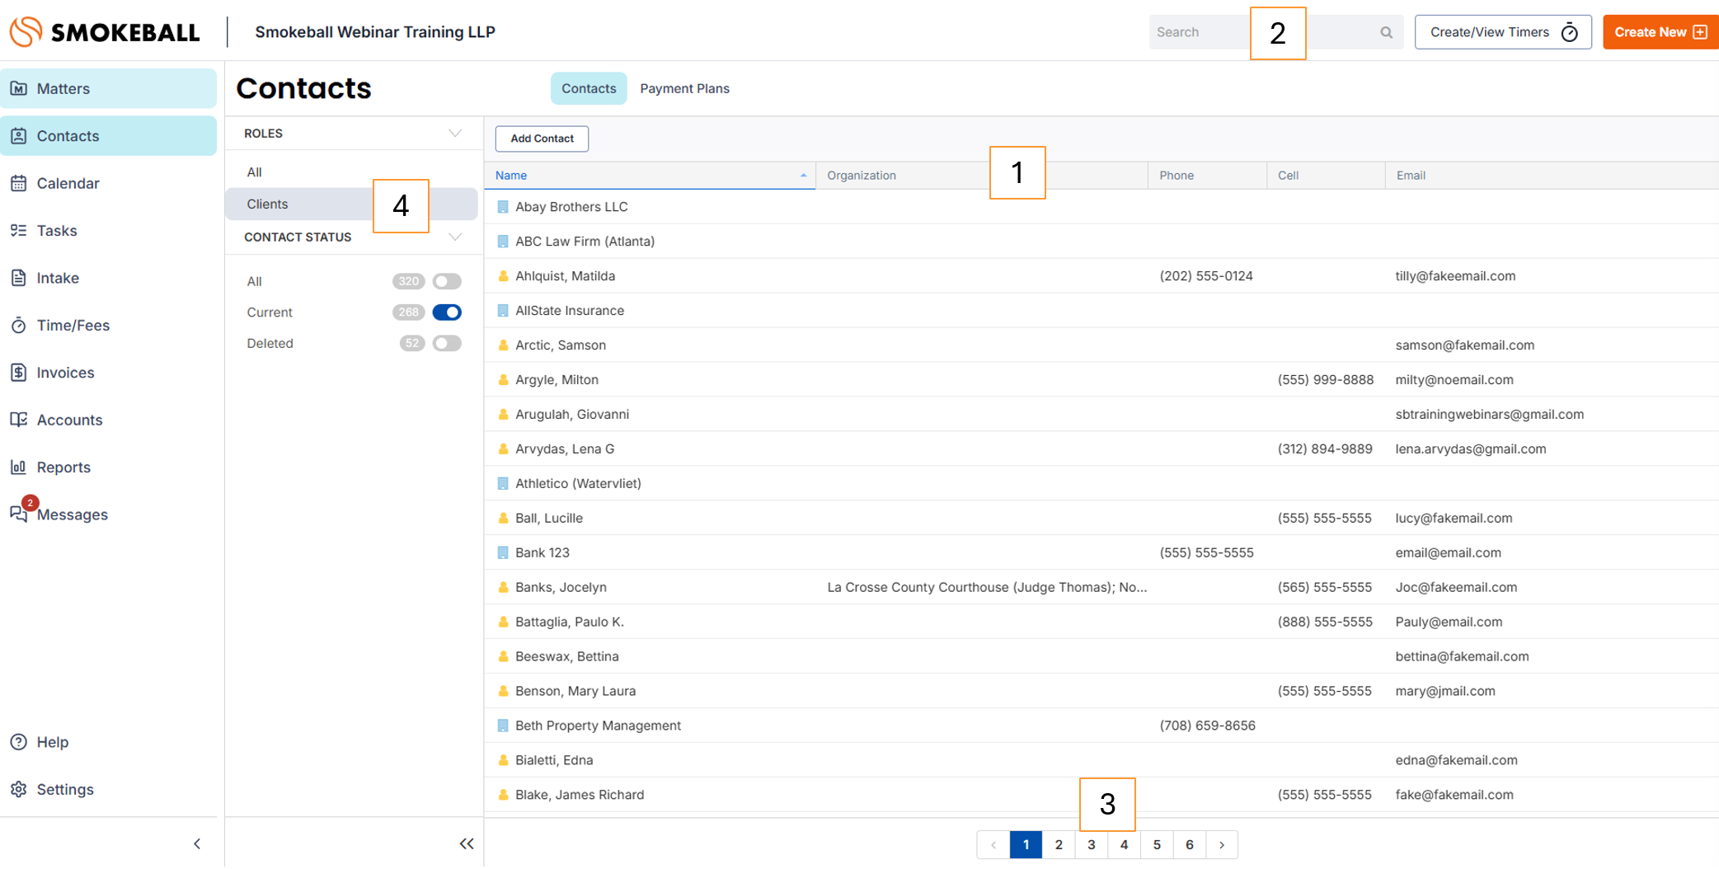The height and width of the screenshot is (869, 1719).
Task: Enable the Deleted contact status toggle
Action: 447,344
